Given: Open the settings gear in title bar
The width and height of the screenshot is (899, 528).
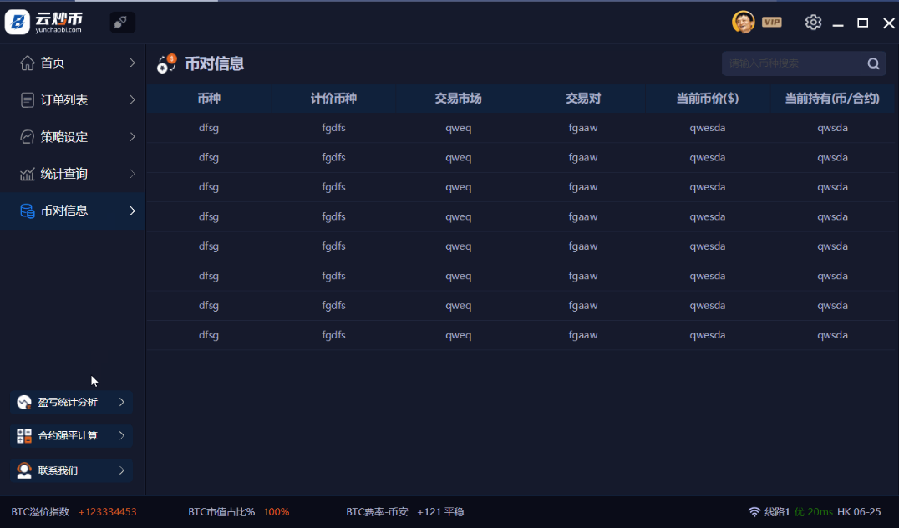Looking at the screenshot, I should coord(813,22).
